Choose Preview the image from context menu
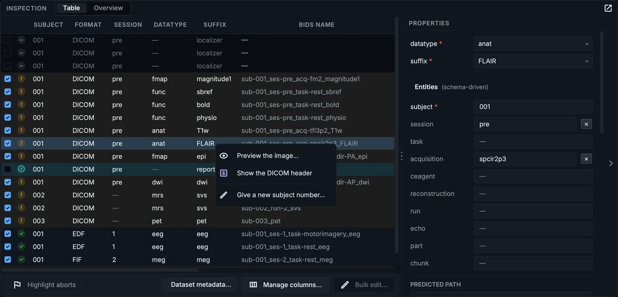 tap(276, 156)
